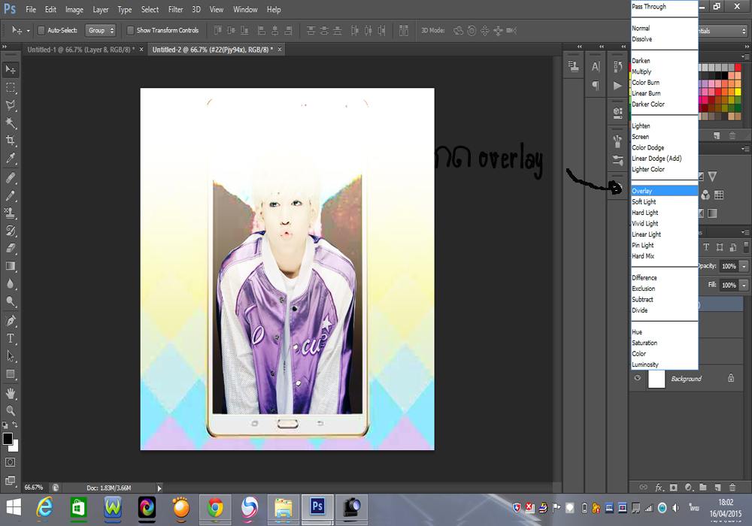Open the Group auto-select dropdown
The height and width of the screenshot is (526, 752).
tap(101, 31)
